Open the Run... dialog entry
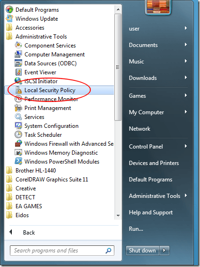Image resolution: width=200 pixels, height=267 pixels. (136, 229)
